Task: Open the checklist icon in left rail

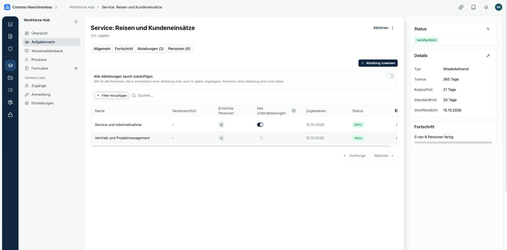Action: pyautogui.click(x=10, y=90)
